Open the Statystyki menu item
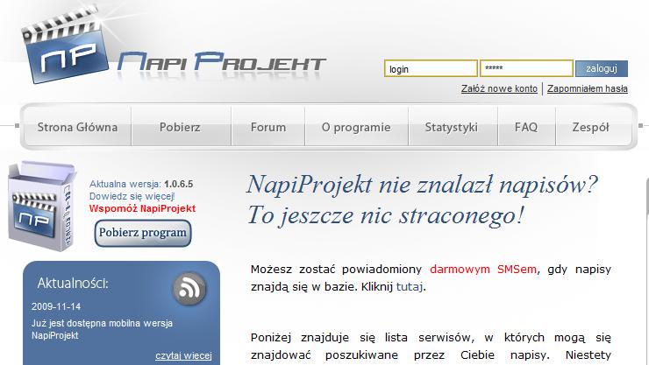 point(452,127)
